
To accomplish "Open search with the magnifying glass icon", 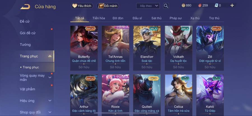I will tap(166, 6).
